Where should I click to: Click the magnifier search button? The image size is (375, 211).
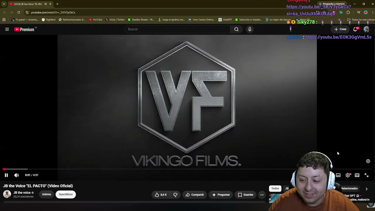tap(236, 29)
